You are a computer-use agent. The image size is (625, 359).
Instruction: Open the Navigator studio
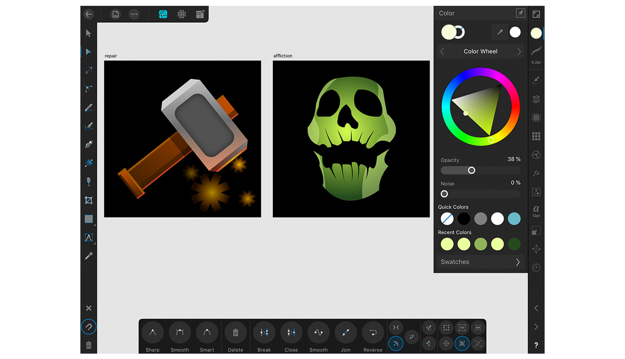pos(536,249)
